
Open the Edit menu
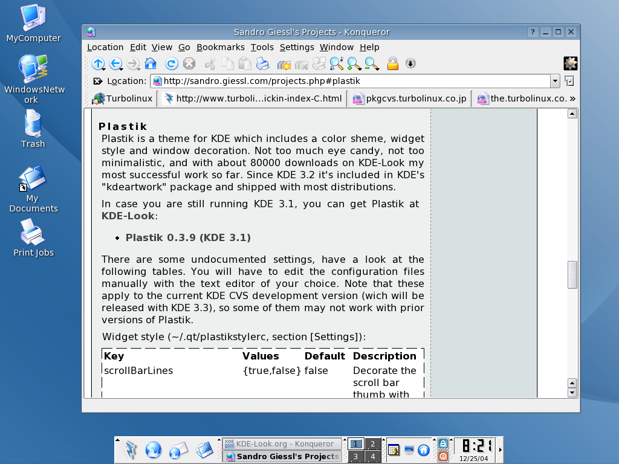138,47
